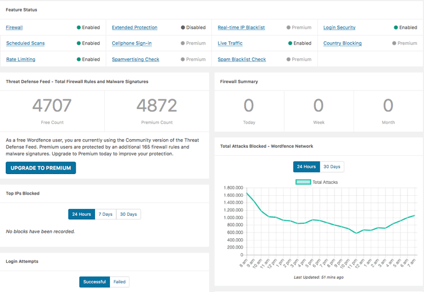Open the Firewall feature link
Image resolution: width=424 pixels, height=292 pixels.
coord(14,27)
